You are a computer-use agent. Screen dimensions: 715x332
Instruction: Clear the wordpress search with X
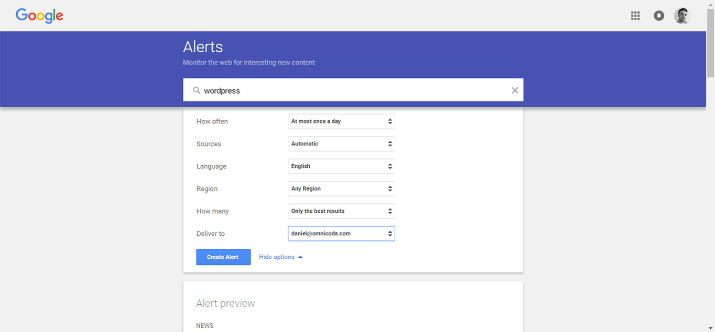(515, 90)
